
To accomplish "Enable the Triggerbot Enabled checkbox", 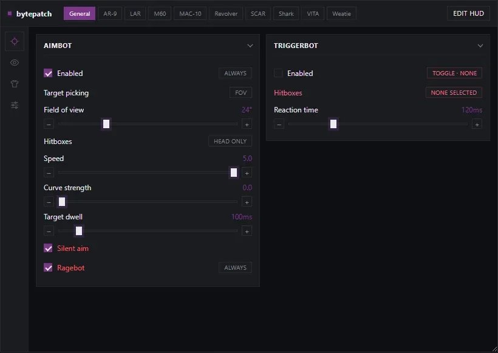I will pyautogui.click(x=278, y=74).
